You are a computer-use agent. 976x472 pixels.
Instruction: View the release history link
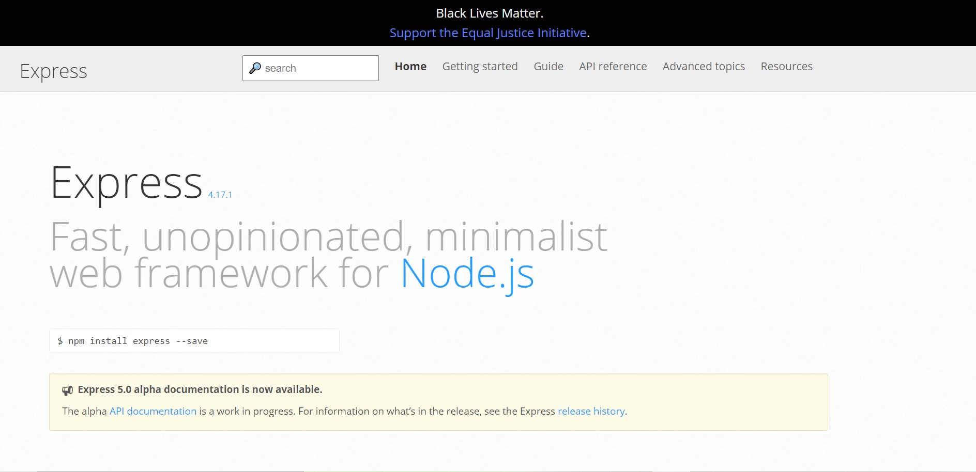pyautogui.click(x=591, y=411)
